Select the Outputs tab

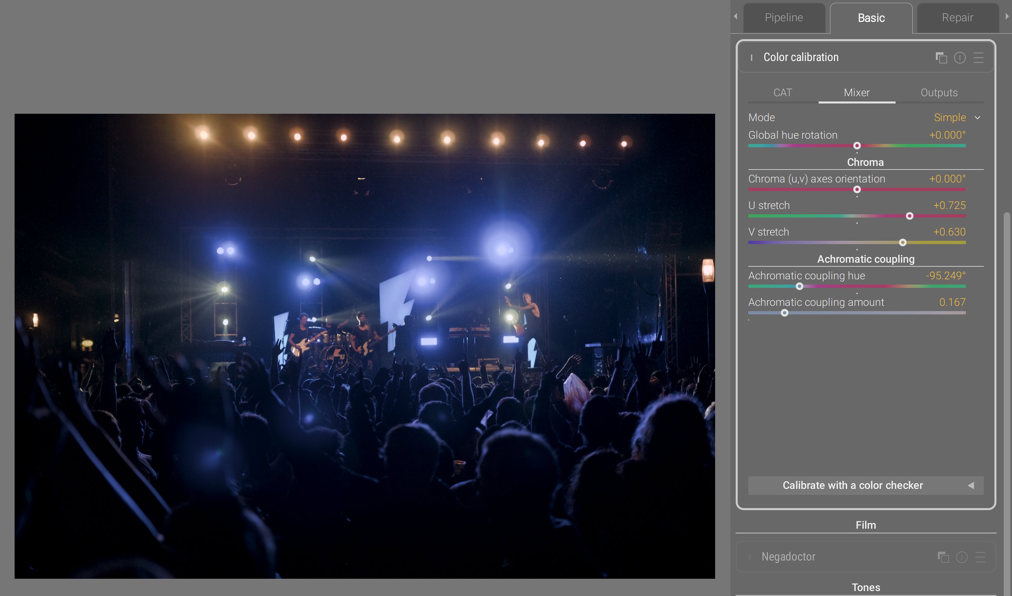(938, 93)
